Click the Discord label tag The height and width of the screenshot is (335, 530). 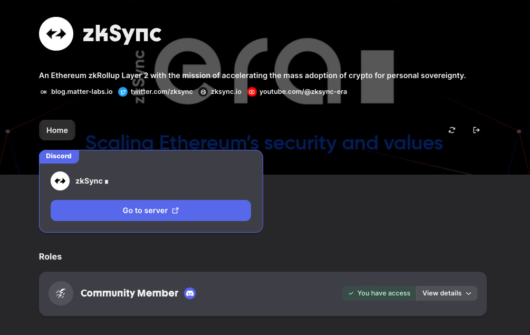(x=59, y=156)
